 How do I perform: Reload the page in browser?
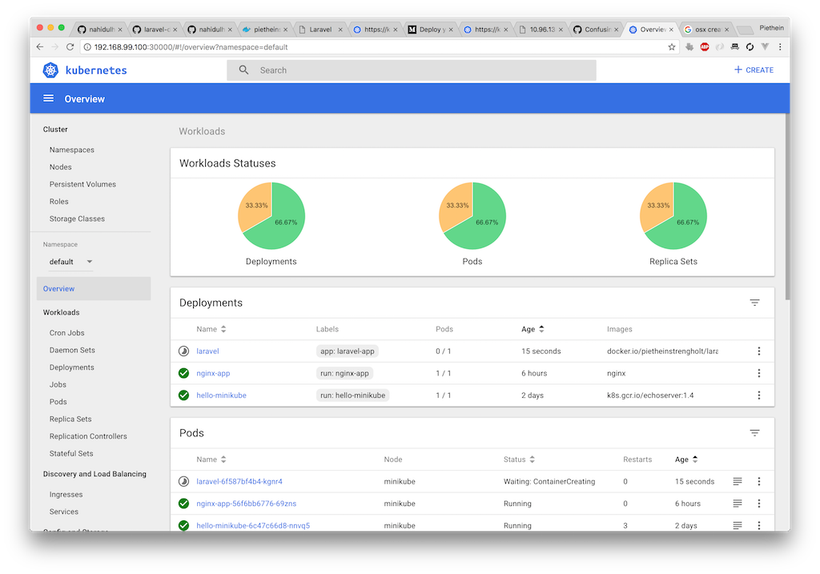click(70, 47)
